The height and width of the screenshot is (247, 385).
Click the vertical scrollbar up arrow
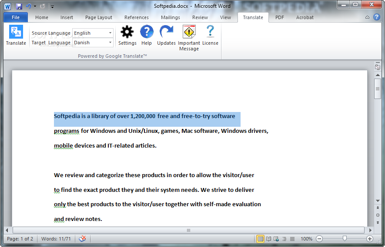[x=378, y=75]
